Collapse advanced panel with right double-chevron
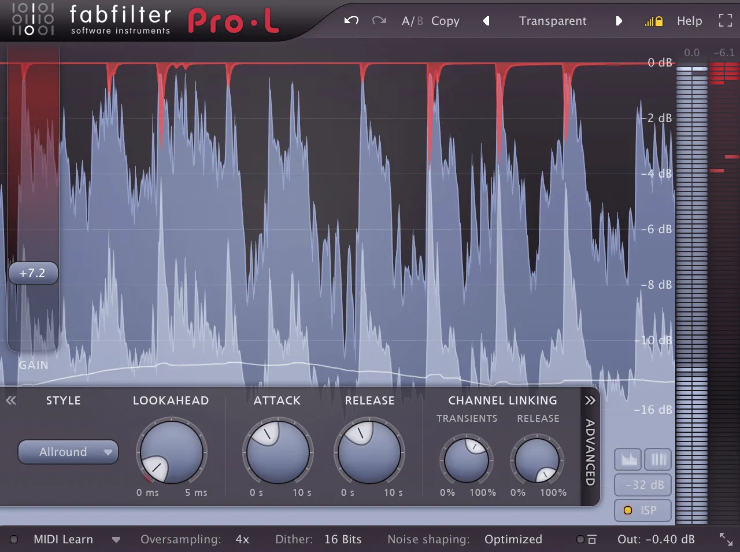 coord(590,400)
